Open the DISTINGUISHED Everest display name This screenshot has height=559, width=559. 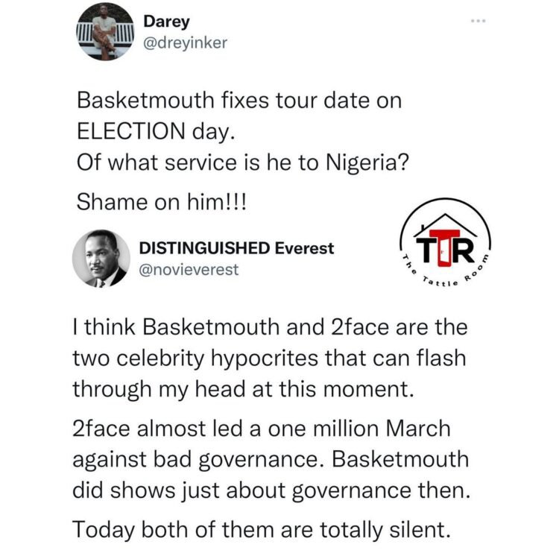237,248
